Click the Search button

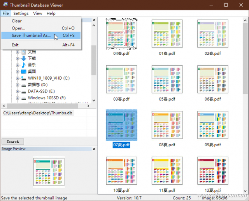[x=13, y=142]
